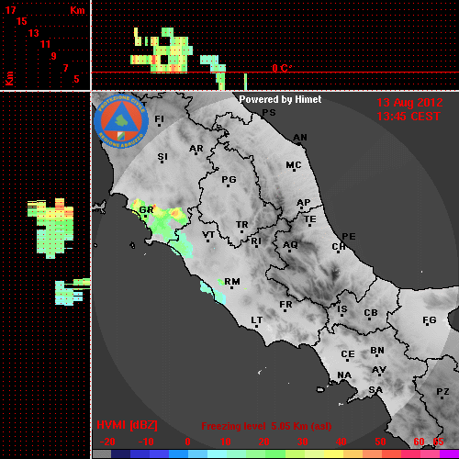Click city label SA on the map
This screenshot has width=459, height=459.
[x=375, y=390]
